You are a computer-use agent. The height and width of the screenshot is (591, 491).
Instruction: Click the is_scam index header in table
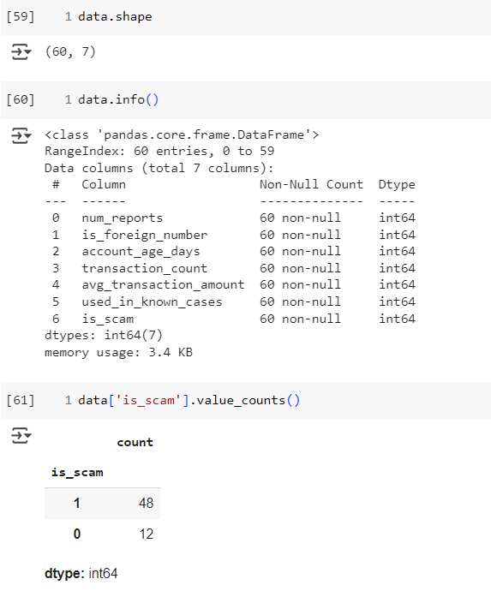pyautogui.click(x=77, y=472)
